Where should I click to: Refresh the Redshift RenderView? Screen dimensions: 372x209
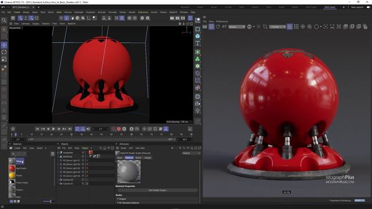[218, 27]
